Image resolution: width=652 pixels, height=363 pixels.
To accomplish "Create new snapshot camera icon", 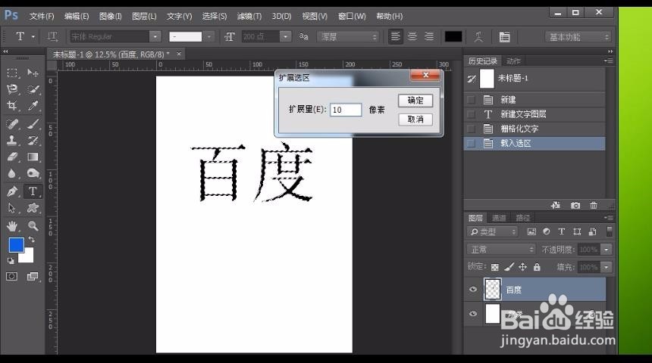I will click(x=575, y=206).
